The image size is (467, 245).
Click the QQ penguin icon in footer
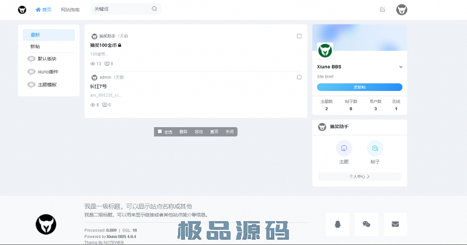pos(337,224)
